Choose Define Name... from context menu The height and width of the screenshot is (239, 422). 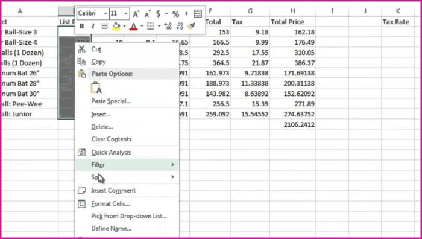click(127, 229)
